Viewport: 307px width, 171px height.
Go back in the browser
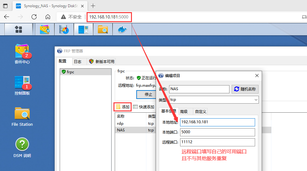click(x=7, y=17)
